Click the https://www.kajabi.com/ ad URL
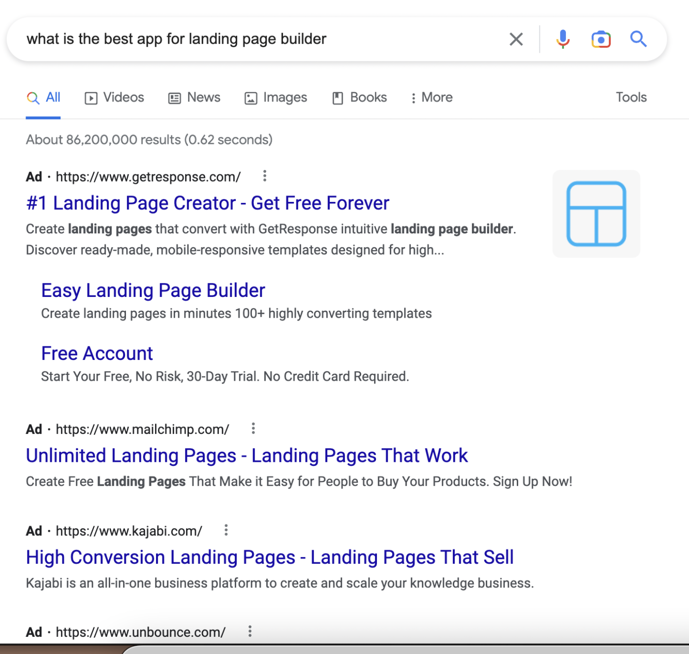This screenshot has height=654, width=689. coord(129,531)
